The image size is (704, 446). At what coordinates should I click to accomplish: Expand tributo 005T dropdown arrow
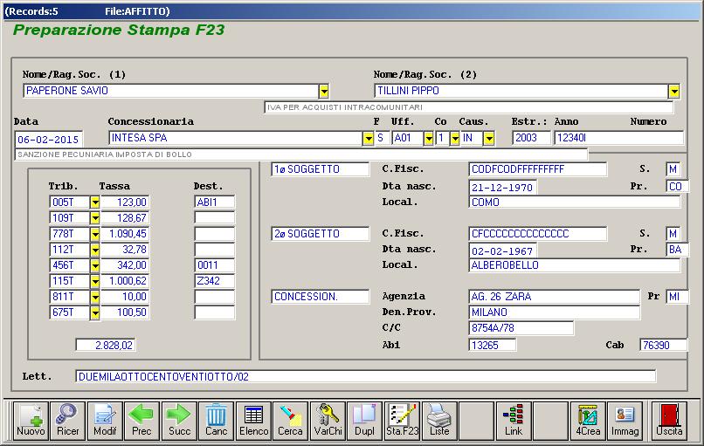94,202
